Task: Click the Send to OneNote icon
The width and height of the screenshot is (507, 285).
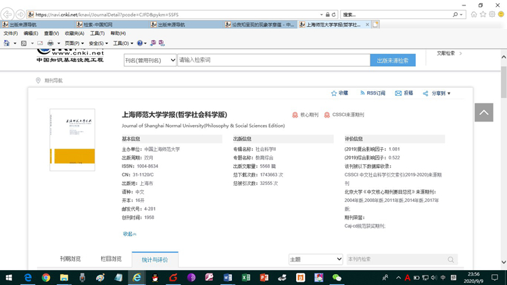Action: click(153, 43)
